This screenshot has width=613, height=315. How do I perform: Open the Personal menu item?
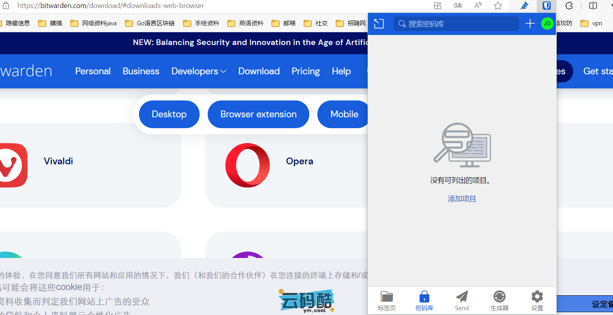pos(93,71)
